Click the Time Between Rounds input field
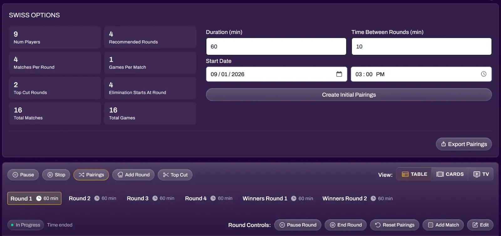The image size is (501, 236). (x=421, y=47)
